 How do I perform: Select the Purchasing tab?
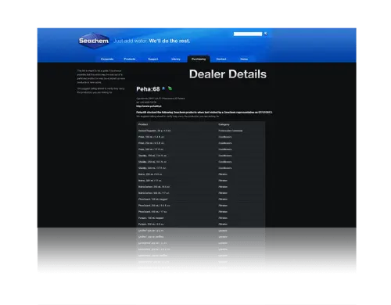[x=199, y=59]
